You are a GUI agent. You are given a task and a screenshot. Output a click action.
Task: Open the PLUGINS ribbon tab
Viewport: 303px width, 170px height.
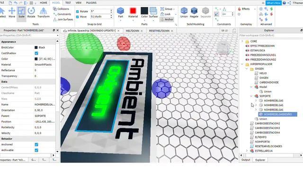coord(91,3)
